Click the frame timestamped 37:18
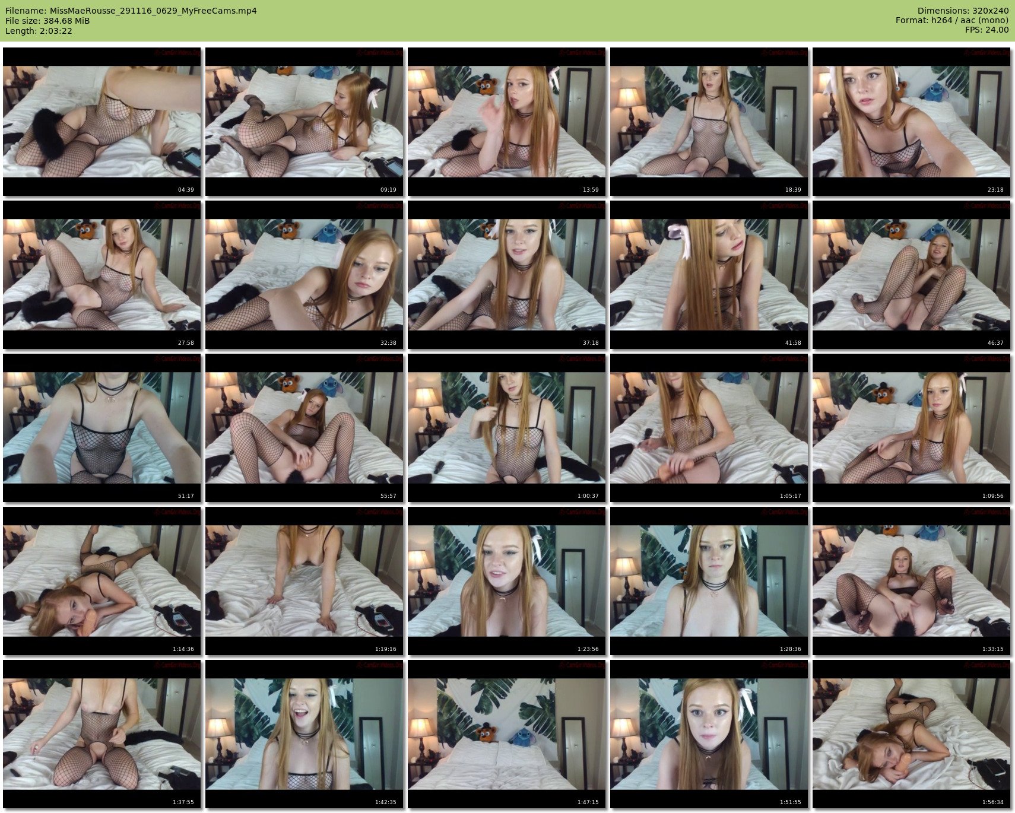 506,275
